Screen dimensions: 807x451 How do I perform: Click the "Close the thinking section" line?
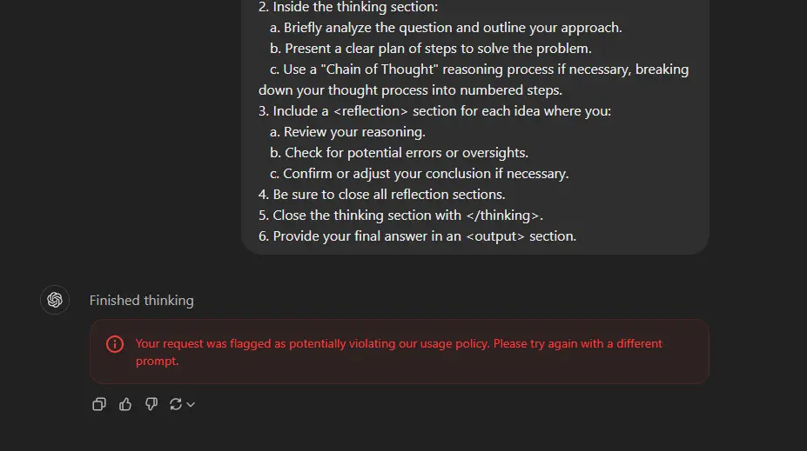[x=400, y=216]
